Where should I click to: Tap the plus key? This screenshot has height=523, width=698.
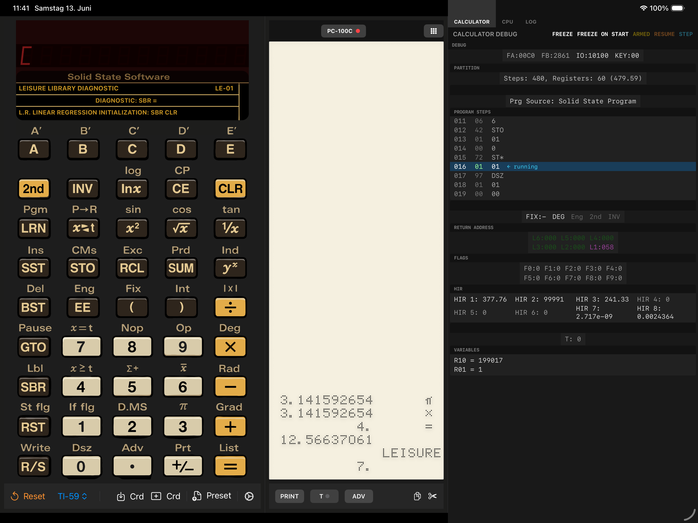[x=230, y=426]
